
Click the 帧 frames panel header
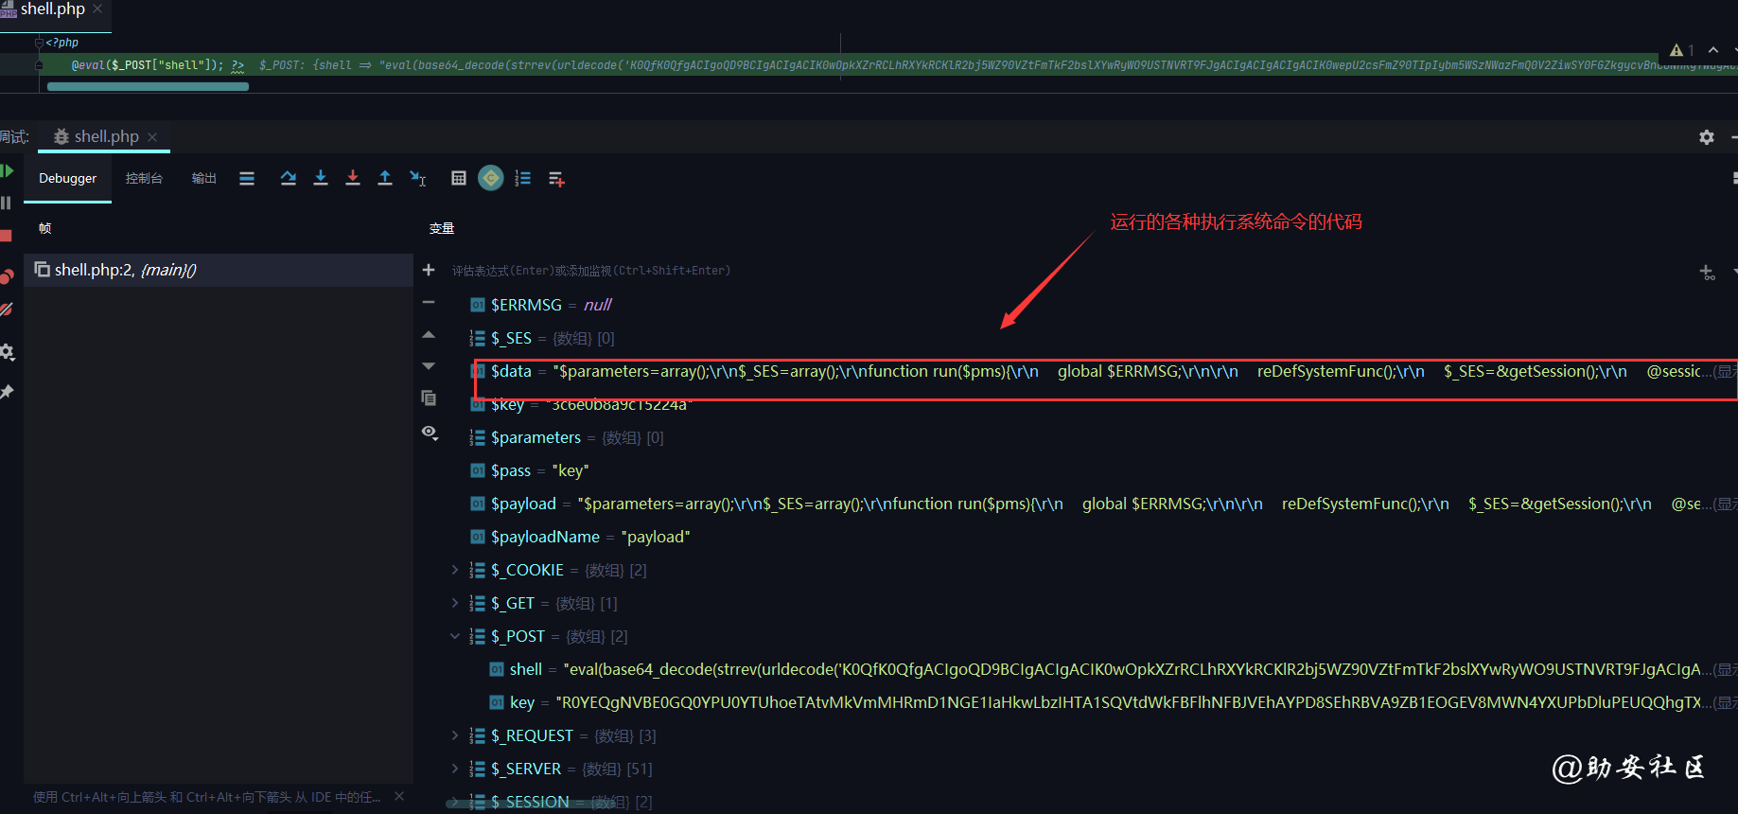pyautogui.click(x=44, y=228)
